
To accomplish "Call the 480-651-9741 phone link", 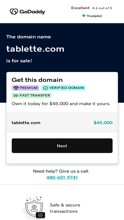I will [62, 177].
